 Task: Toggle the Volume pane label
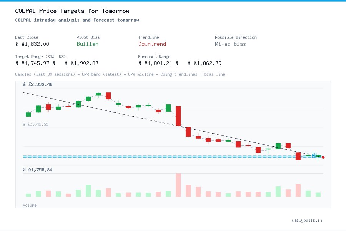tap(30, 205)
